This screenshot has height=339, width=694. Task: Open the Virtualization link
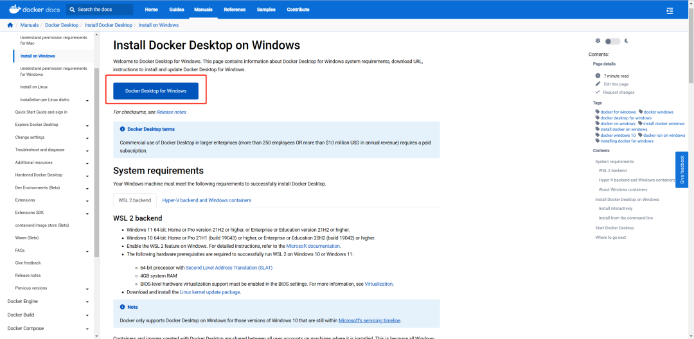tap(378, 284)
